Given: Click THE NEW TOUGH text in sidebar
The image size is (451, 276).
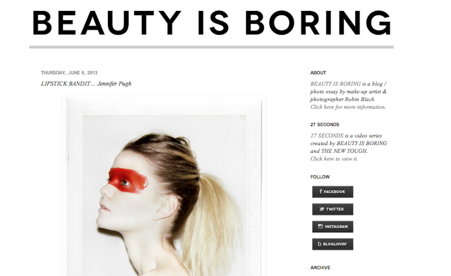Looking at the screenshot, I should pyautogui.click(x=344, y=151).
